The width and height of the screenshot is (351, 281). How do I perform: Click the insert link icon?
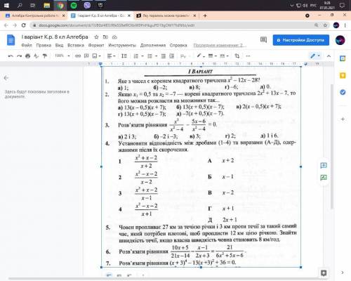(x=78, y=56)
